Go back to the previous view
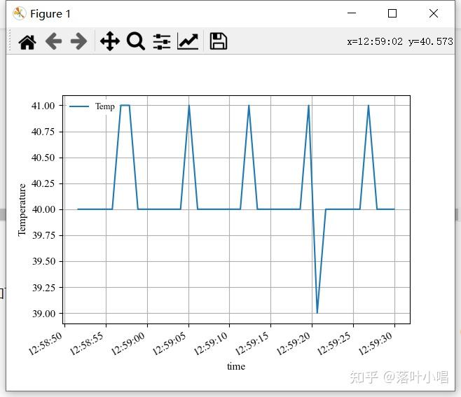This screenshot has height=397, width=461. [x=53, y=41]
